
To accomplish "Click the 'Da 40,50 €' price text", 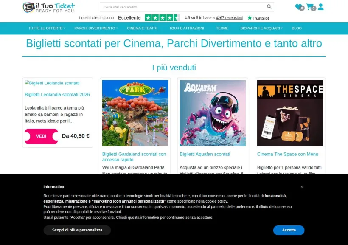I will point(76,136).
